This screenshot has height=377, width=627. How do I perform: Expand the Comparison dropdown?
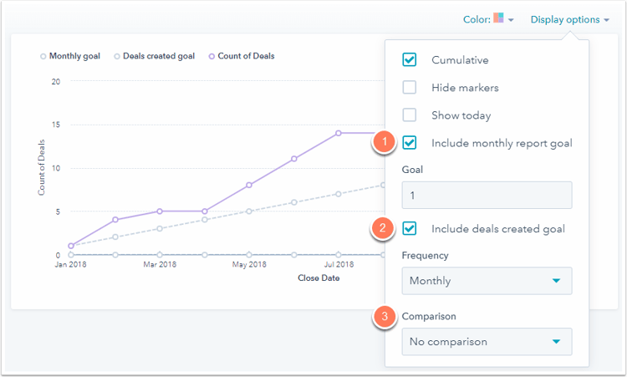point(487,341)
